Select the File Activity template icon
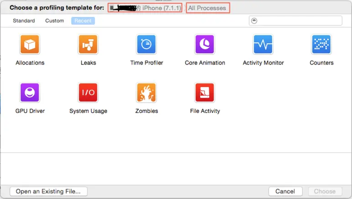This screenshot has width=352, height=199. [205, 92]
